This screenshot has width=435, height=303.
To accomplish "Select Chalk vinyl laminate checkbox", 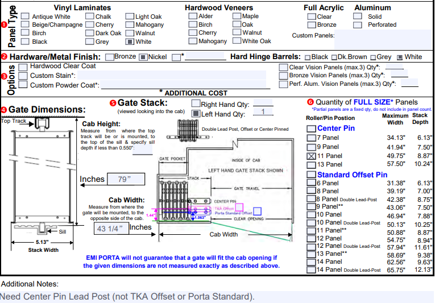I will click(x=90, y=16).
